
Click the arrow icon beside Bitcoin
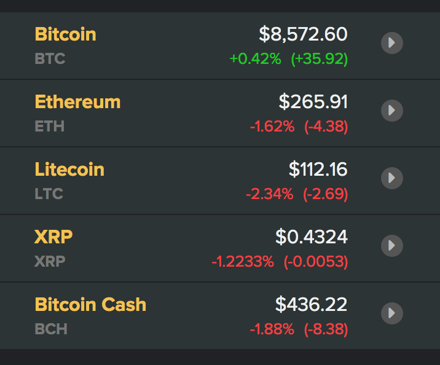tap(391, 43)
